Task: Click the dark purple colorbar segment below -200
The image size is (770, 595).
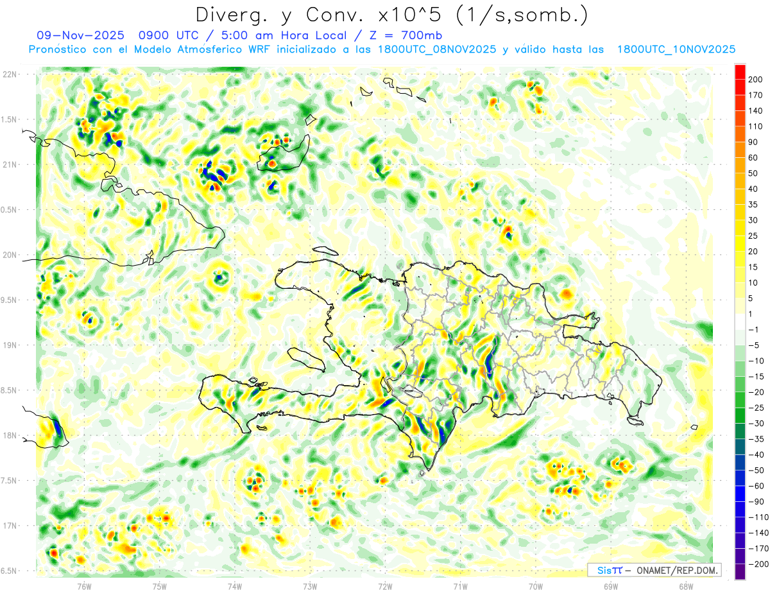Action: tap(740, 572)
